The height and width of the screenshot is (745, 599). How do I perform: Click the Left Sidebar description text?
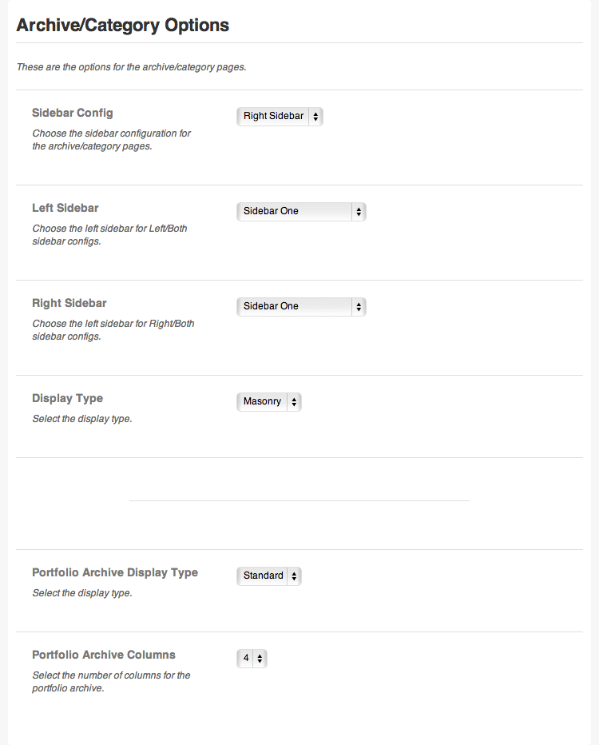click(109, 235)
